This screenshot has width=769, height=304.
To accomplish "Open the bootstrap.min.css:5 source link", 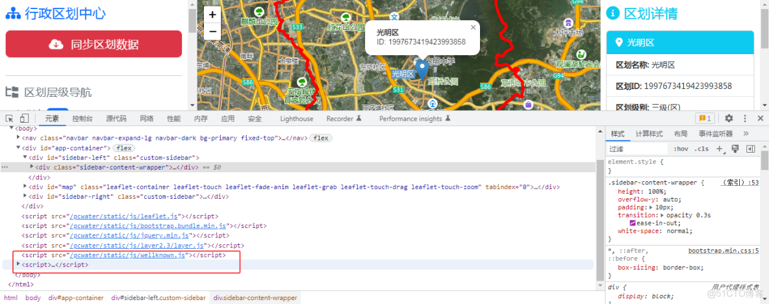I will click(x=724, y=251).
